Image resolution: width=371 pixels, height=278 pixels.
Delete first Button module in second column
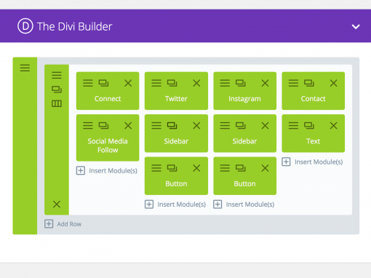[196, 168]
